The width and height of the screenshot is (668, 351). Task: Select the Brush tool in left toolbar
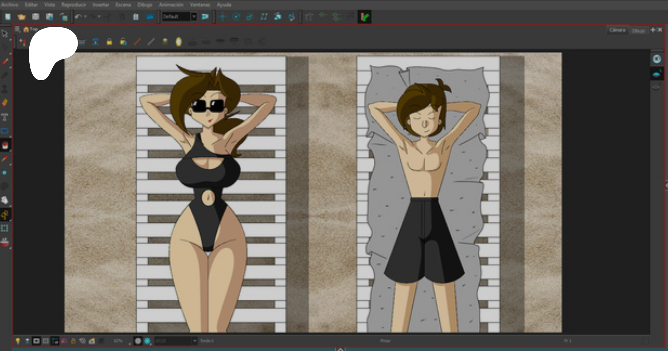click(x=5, y=61)
